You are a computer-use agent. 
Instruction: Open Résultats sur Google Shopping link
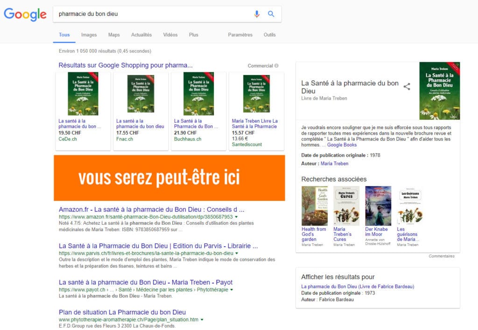point(126,65)
